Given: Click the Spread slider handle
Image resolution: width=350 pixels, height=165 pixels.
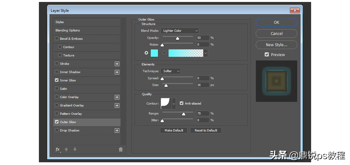Looking at the screenshot, I should point(162,79).
